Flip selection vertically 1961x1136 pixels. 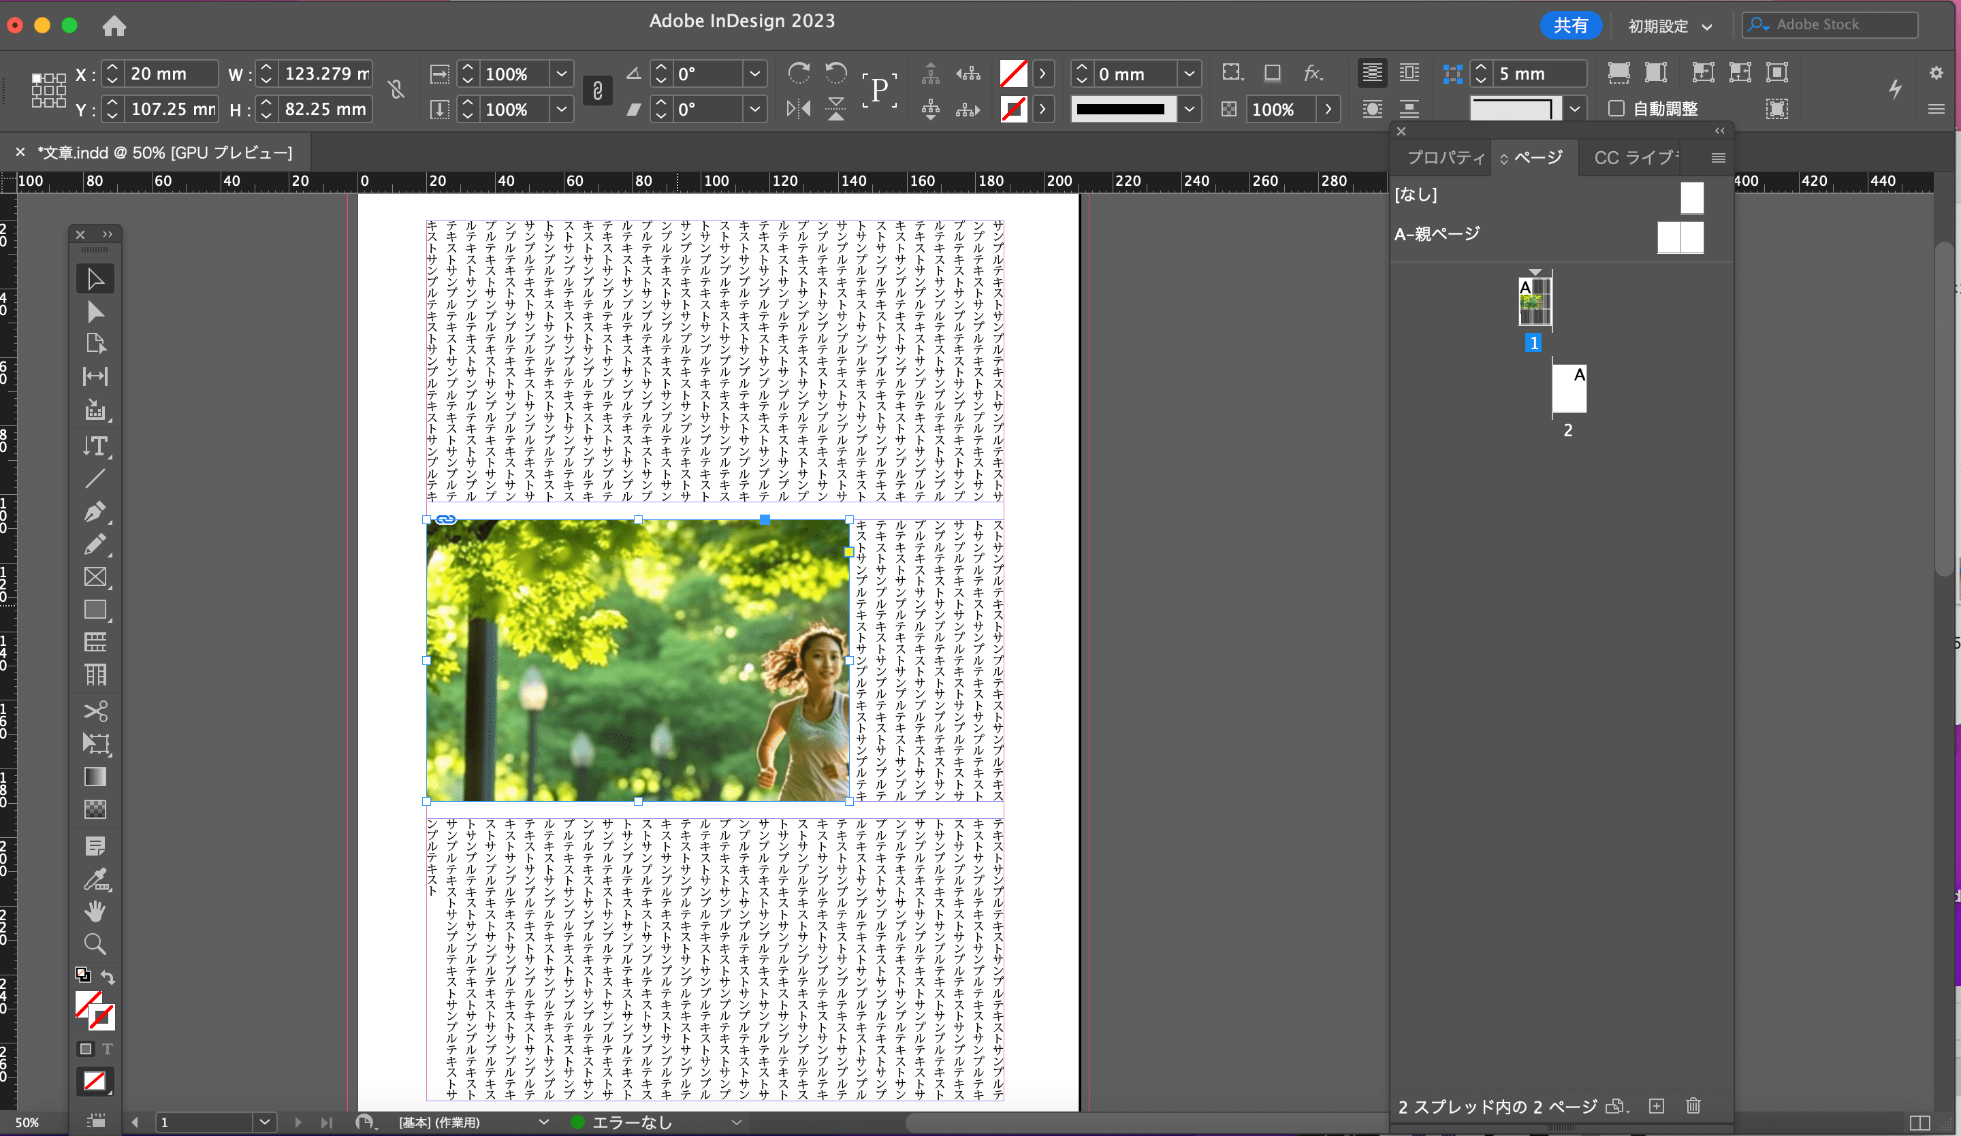coord(835,109)
